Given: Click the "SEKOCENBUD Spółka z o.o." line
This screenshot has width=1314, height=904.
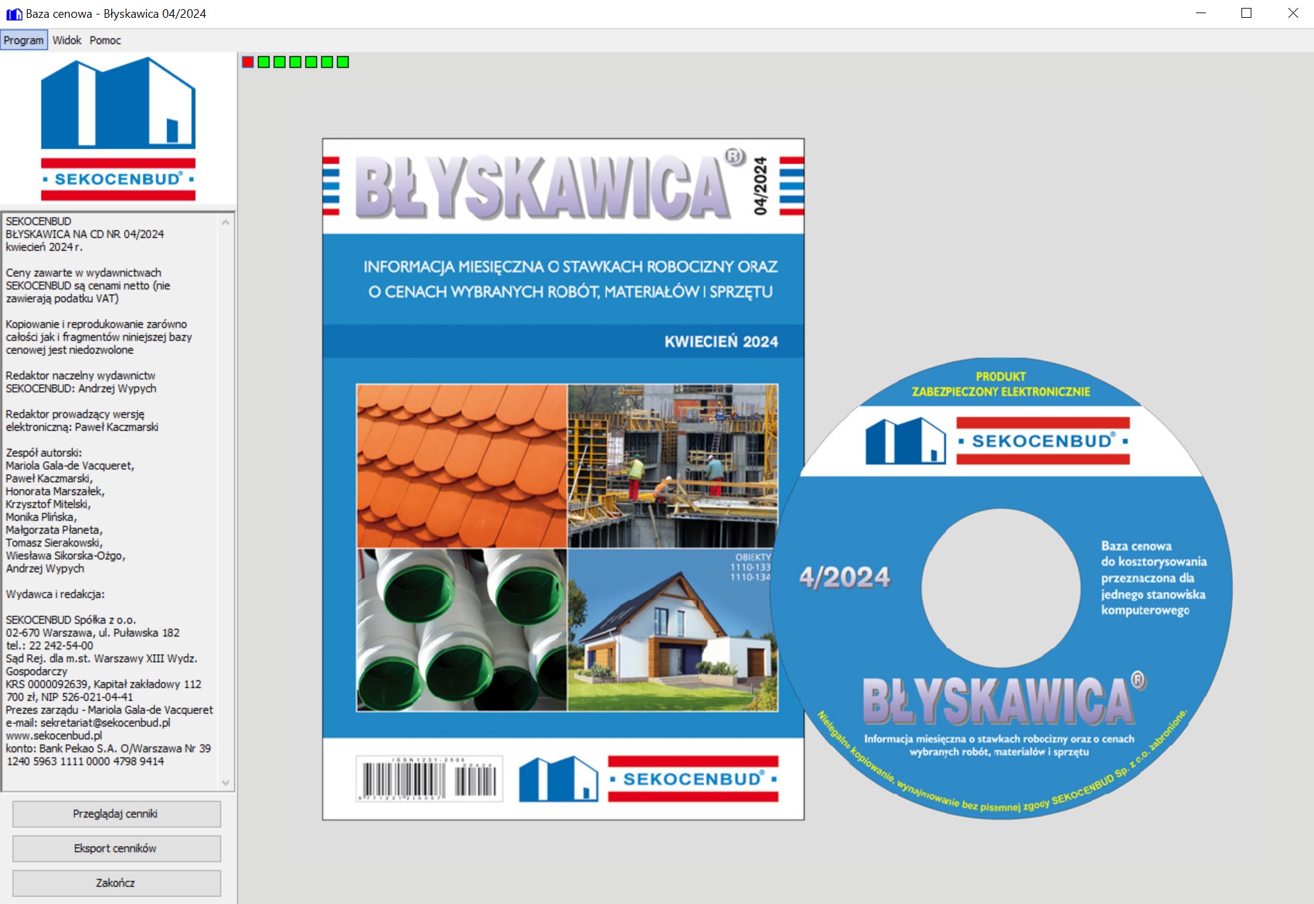Looking at the screenshot, I should tap(71, 620).
